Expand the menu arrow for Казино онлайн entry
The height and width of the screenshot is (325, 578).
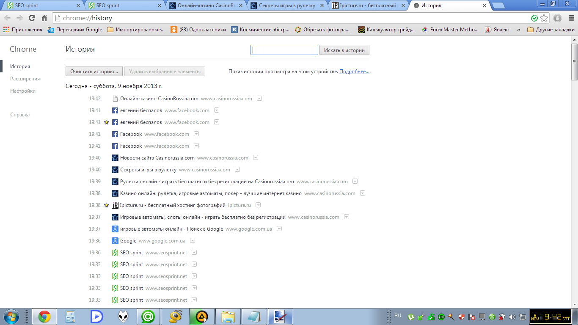[363, 193]
